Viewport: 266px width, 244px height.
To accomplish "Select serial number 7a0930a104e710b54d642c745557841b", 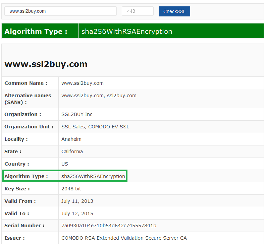I will (109, 226).
